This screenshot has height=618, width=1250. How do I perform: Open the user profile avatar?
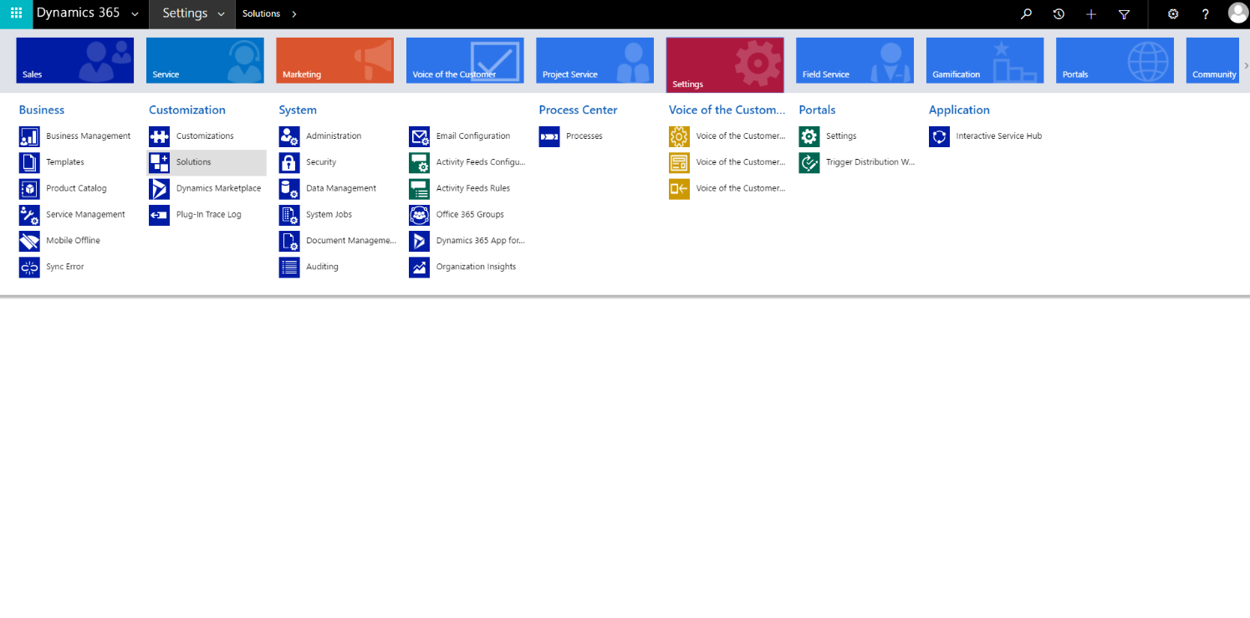tap(1237, 13)
